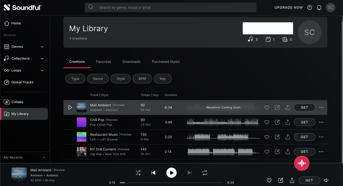
Task: Click the Chill Pop purple thumbnail
Action: [81, 122]
